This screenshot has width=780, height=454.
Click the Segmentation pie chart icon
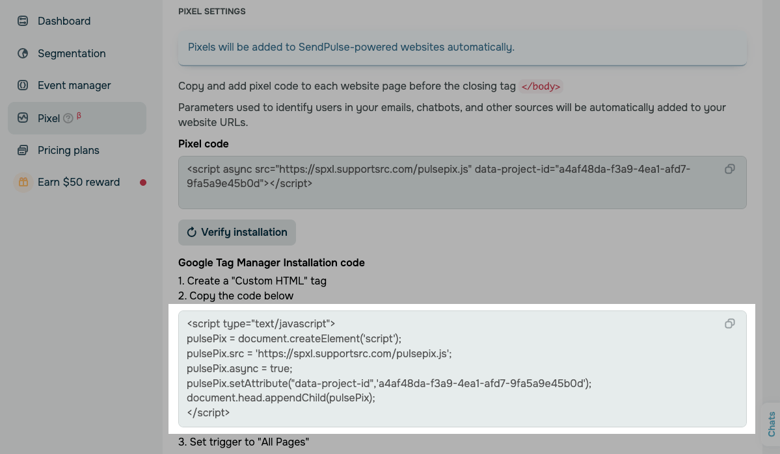(23, 53)
